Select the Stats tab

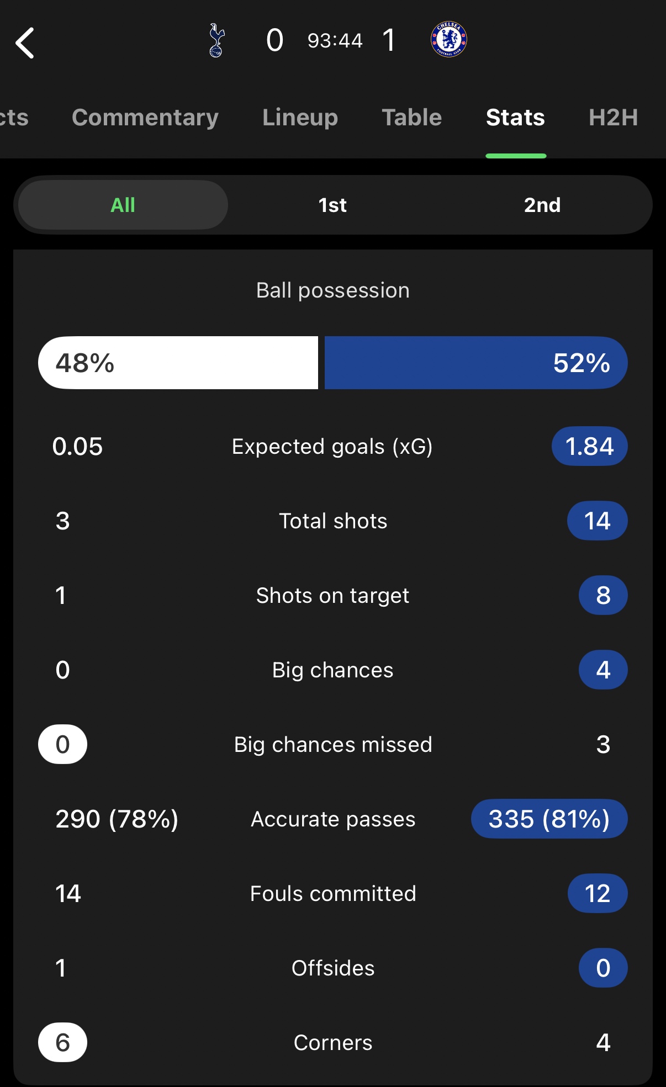pos(515,118)
